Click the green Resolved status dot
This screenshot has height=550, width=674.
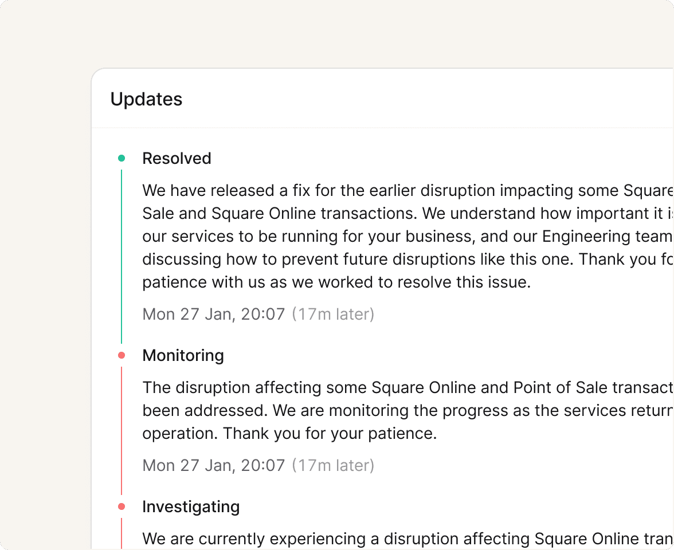(x=122, y=158)
